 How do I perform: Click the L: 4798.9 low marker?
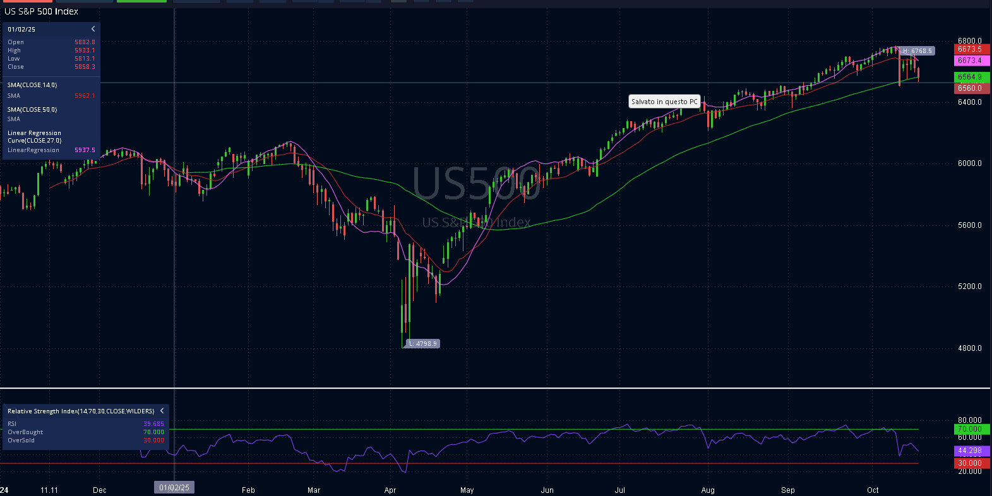click(x=422, y=344)
